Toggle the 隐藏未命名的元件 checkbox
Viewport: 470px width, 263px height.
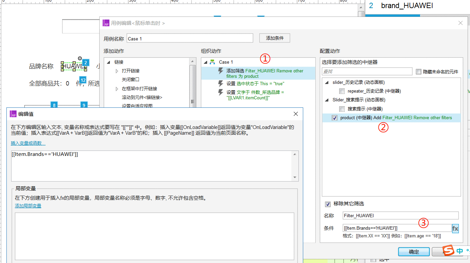point(419,72)
